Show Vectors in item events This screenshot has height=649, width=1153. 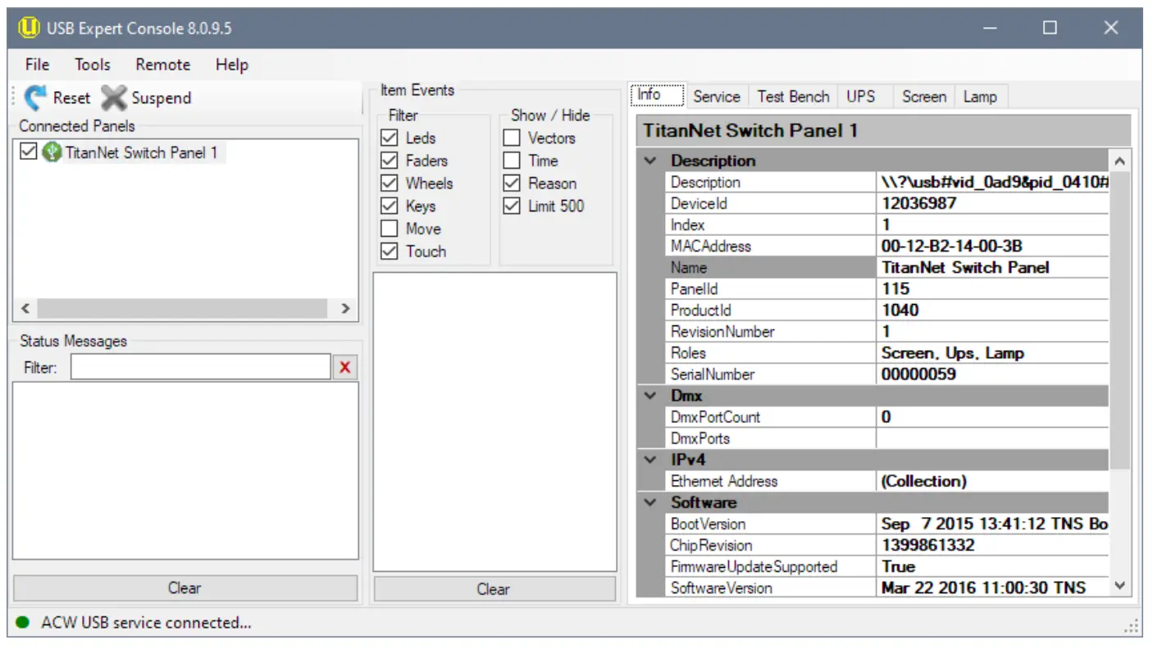pos(512,138)
